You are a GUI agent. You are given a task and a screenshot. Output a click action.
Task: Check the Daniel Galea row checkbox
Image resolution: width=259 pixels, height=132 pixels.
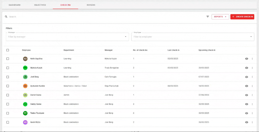point(8,95)
